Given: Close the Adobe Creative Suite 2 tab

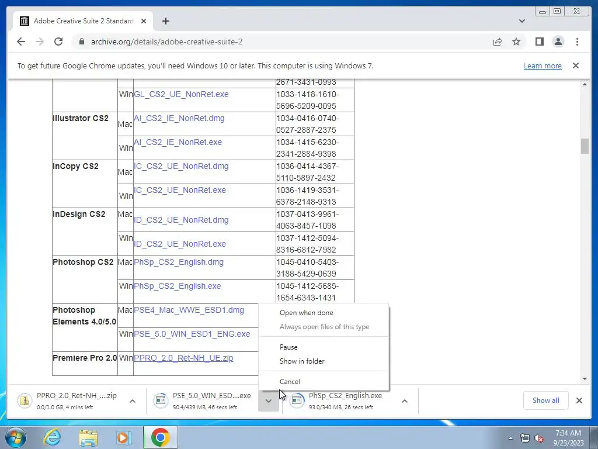Looking at the screenshot, I should point(144,21).
